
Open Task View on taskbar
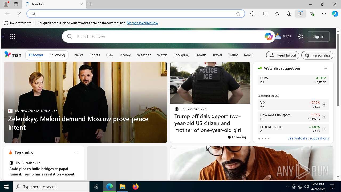pyautogui.click(x=96, y=187)
